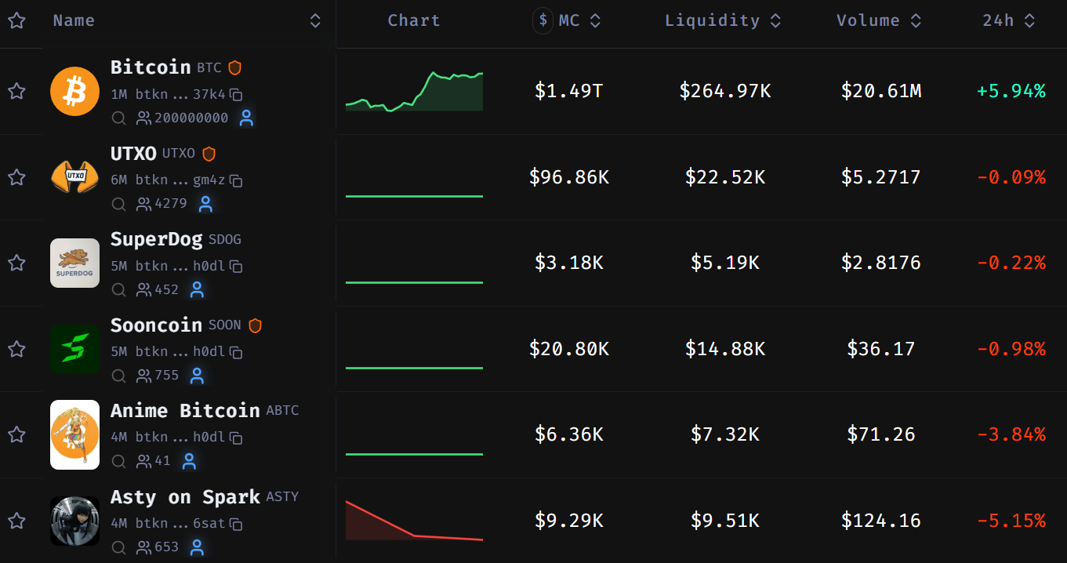Click Asty's -5.15% change value
This screenshot has width=1067, height=563.
1011,521
